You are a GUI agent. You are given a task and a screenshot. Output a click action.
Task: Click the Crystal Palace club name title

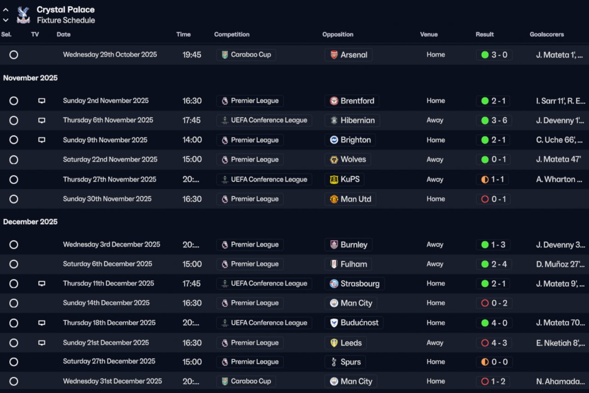[x=66, y=10]
